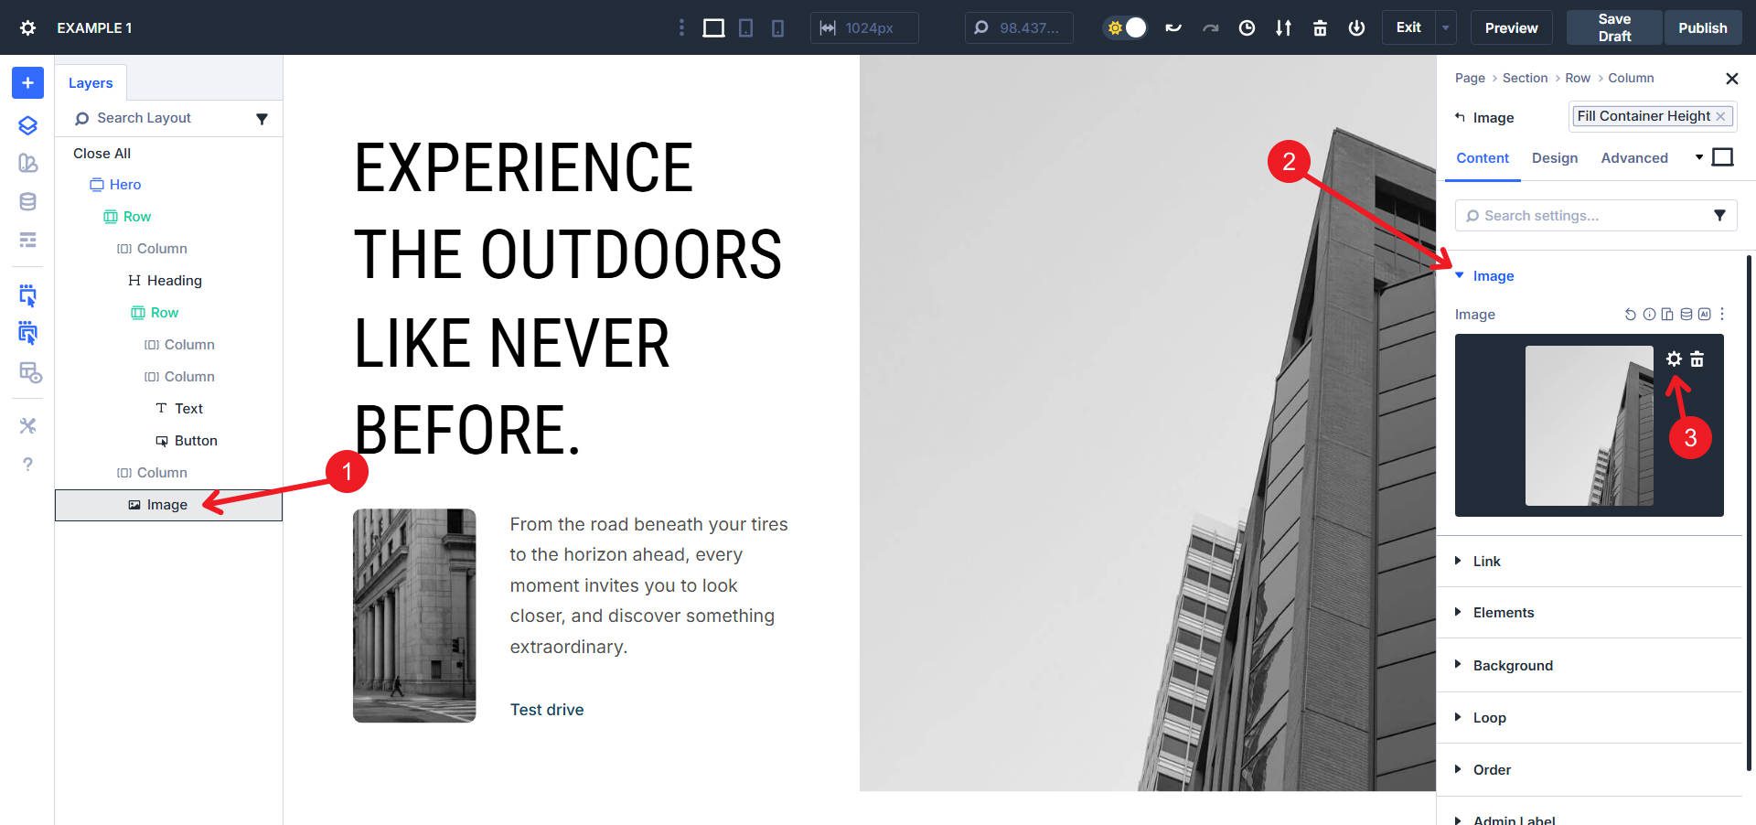Open the Layers icon in left sidebar
The width and height of the screenshot is (1756, 825).
pyautogui.click(x=27, y=125)
